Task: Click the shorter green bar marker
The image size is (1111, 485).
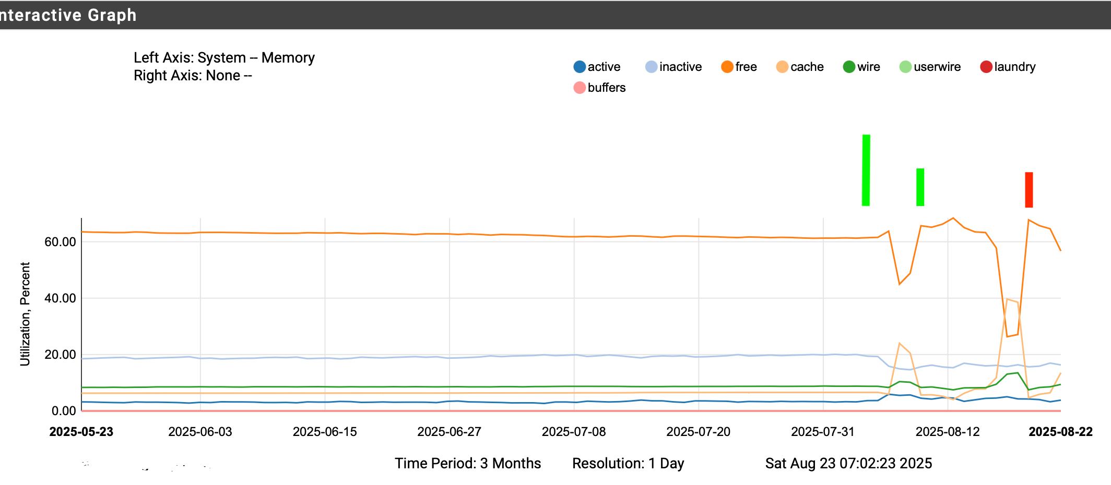Action: point(920,187)
